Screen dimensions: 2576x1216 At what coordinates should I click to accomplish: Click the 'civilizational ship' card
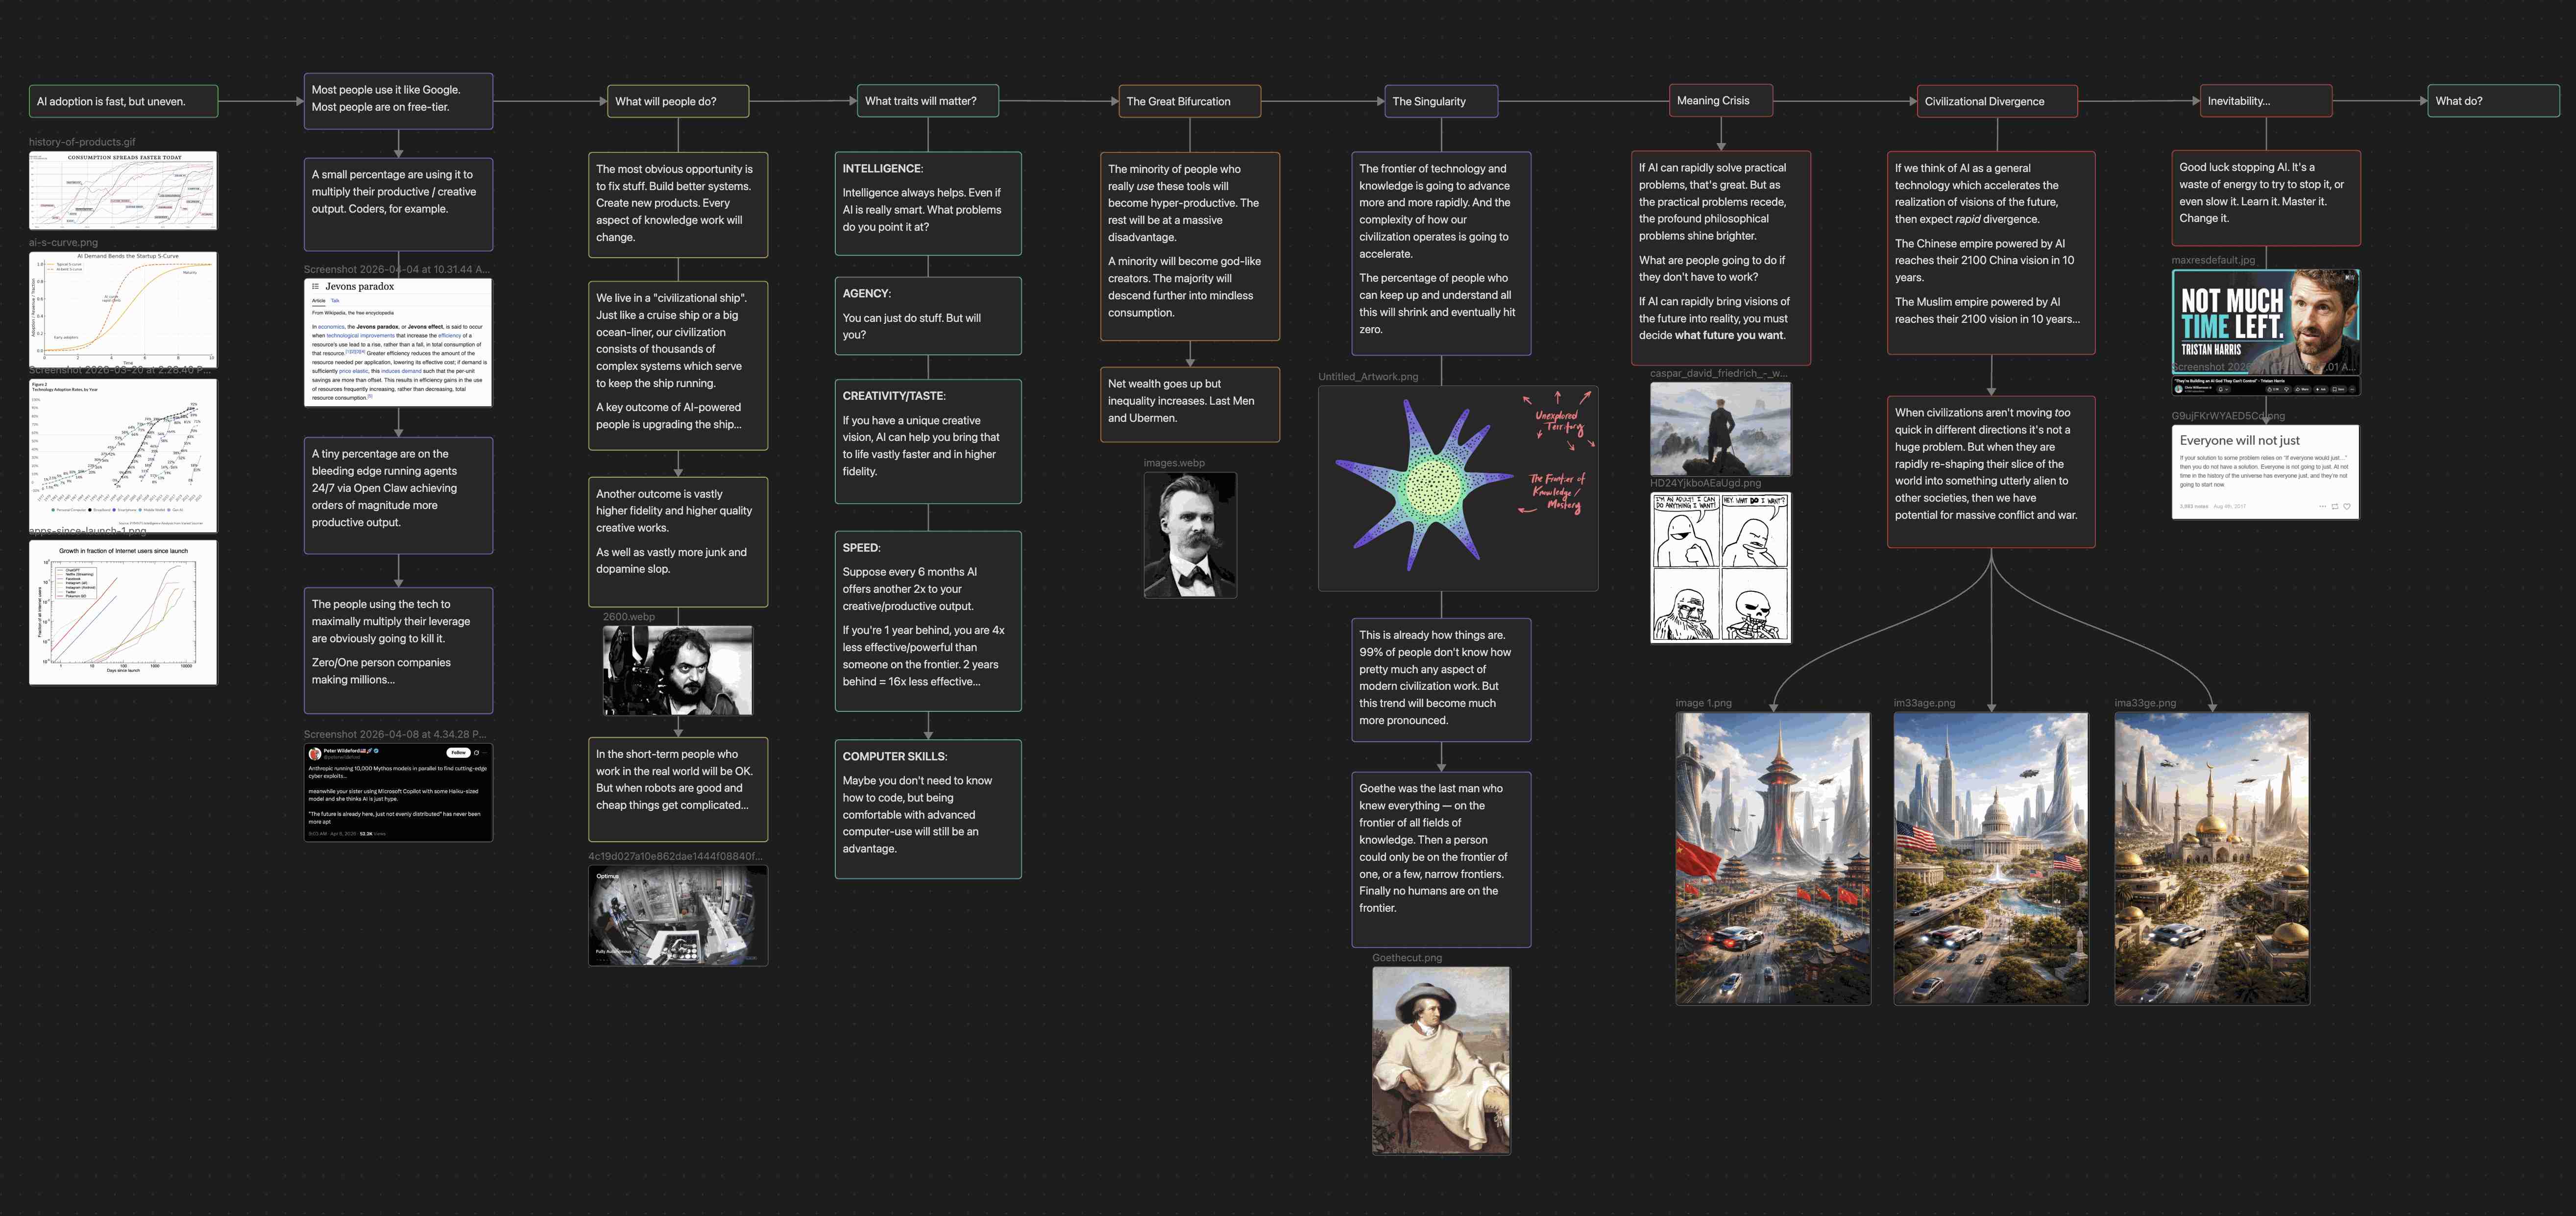pyautogui.click(x=678, y=365)
